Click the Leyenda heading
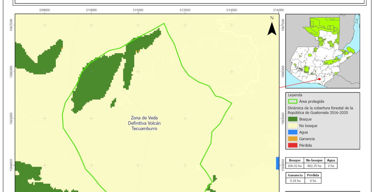375x192 pixels. 295,95
